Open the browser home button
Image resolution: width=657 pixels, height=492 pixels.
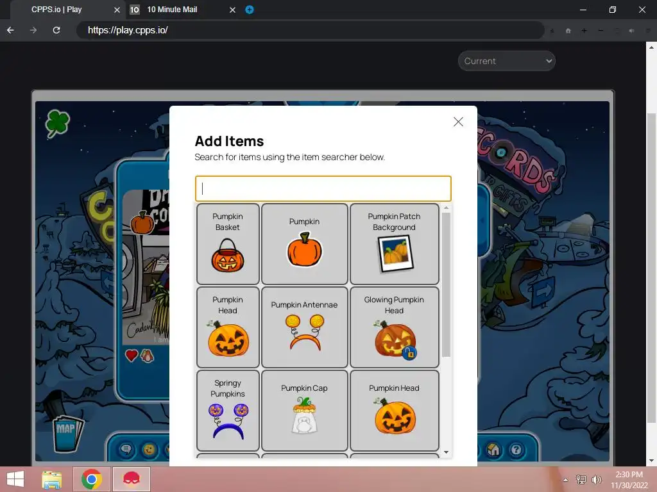568,31
